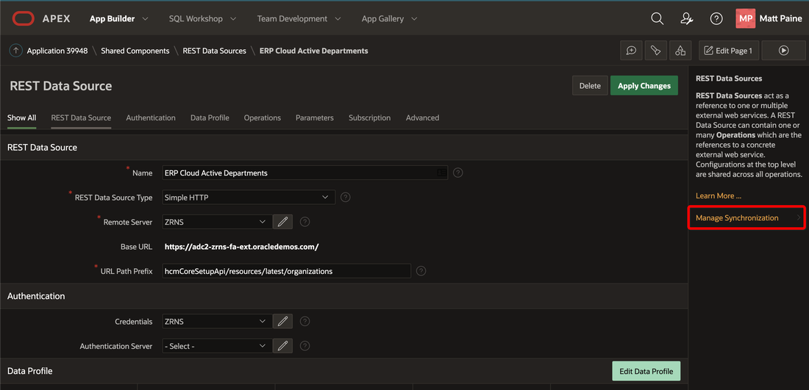Viewport: 809px width, 390px height.
Task: Open help icon for URL Path Prefix
Action: [421, 270]
